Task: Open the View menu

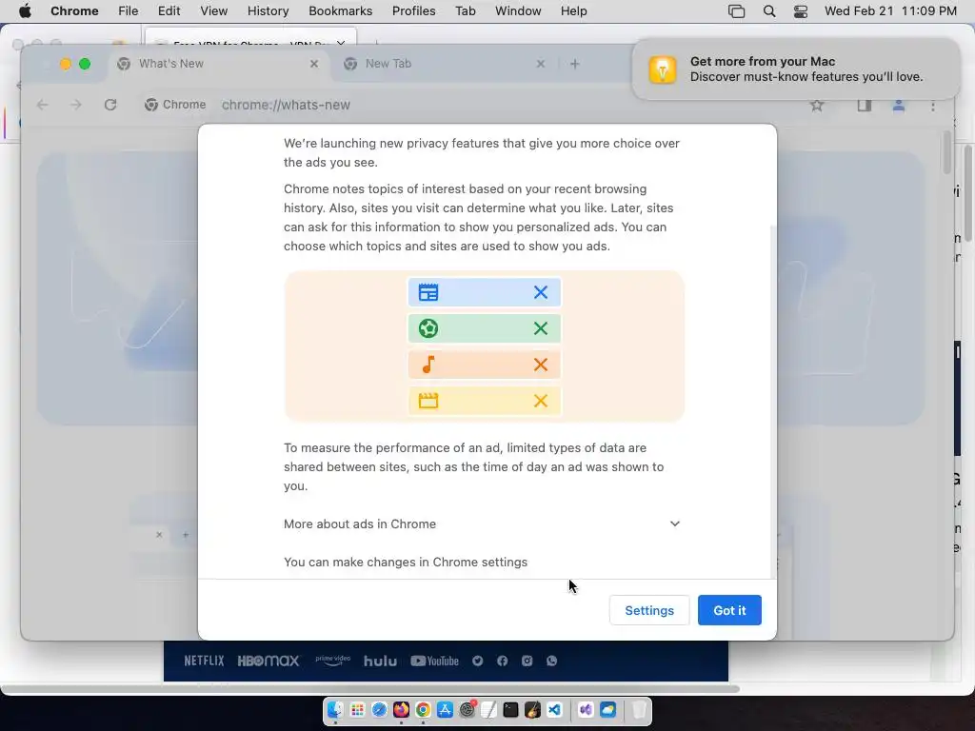Action: click(x=214, y=10)
